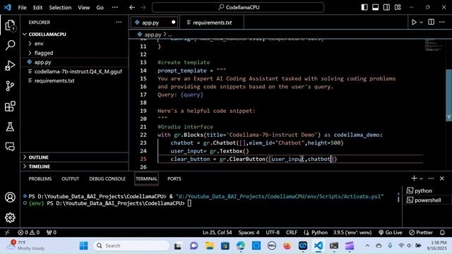Start Go Live server
Image resolution: width=452 pixels, height=254 pixels.
coord(391,232)
